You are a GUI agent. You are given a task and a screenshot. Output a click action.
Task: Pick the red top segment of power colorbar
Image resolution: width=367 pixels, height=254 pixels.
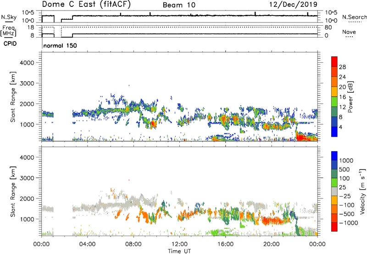334,61
